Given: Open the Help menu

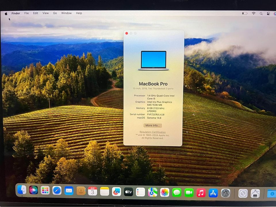Looking at the screenshot, I should (79, 13).
